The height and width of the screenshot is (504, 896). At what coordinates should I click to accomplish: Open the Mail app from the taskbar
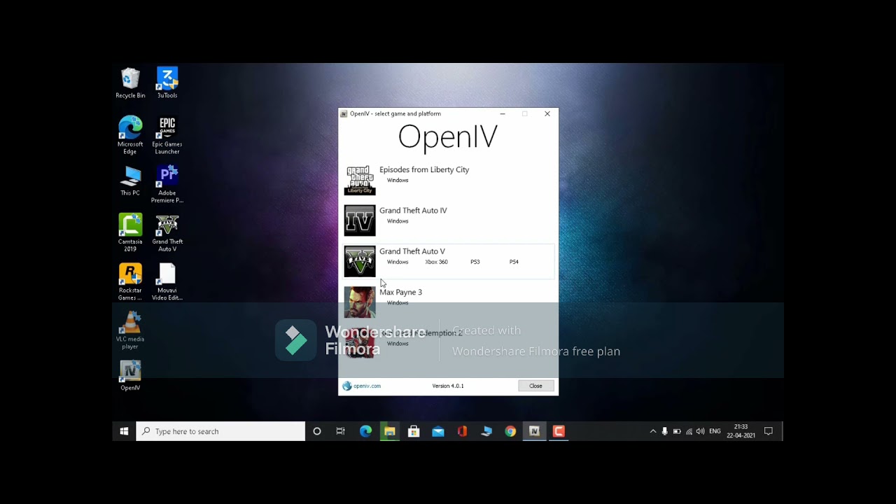[x=438, y=431]
